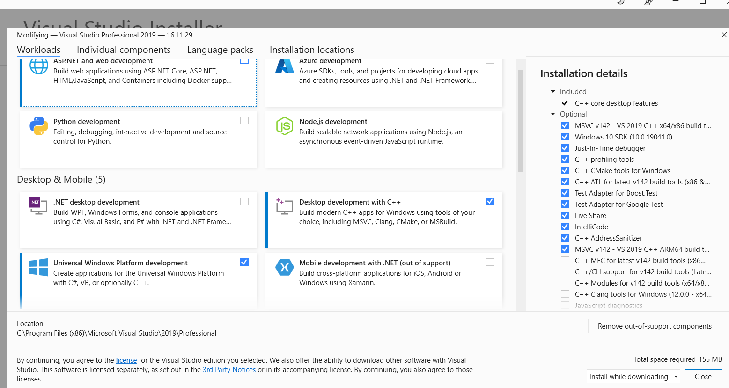Collapse the Optional section arrow
The height and width of the screenshot is (388, 729).
pos(553,114)
